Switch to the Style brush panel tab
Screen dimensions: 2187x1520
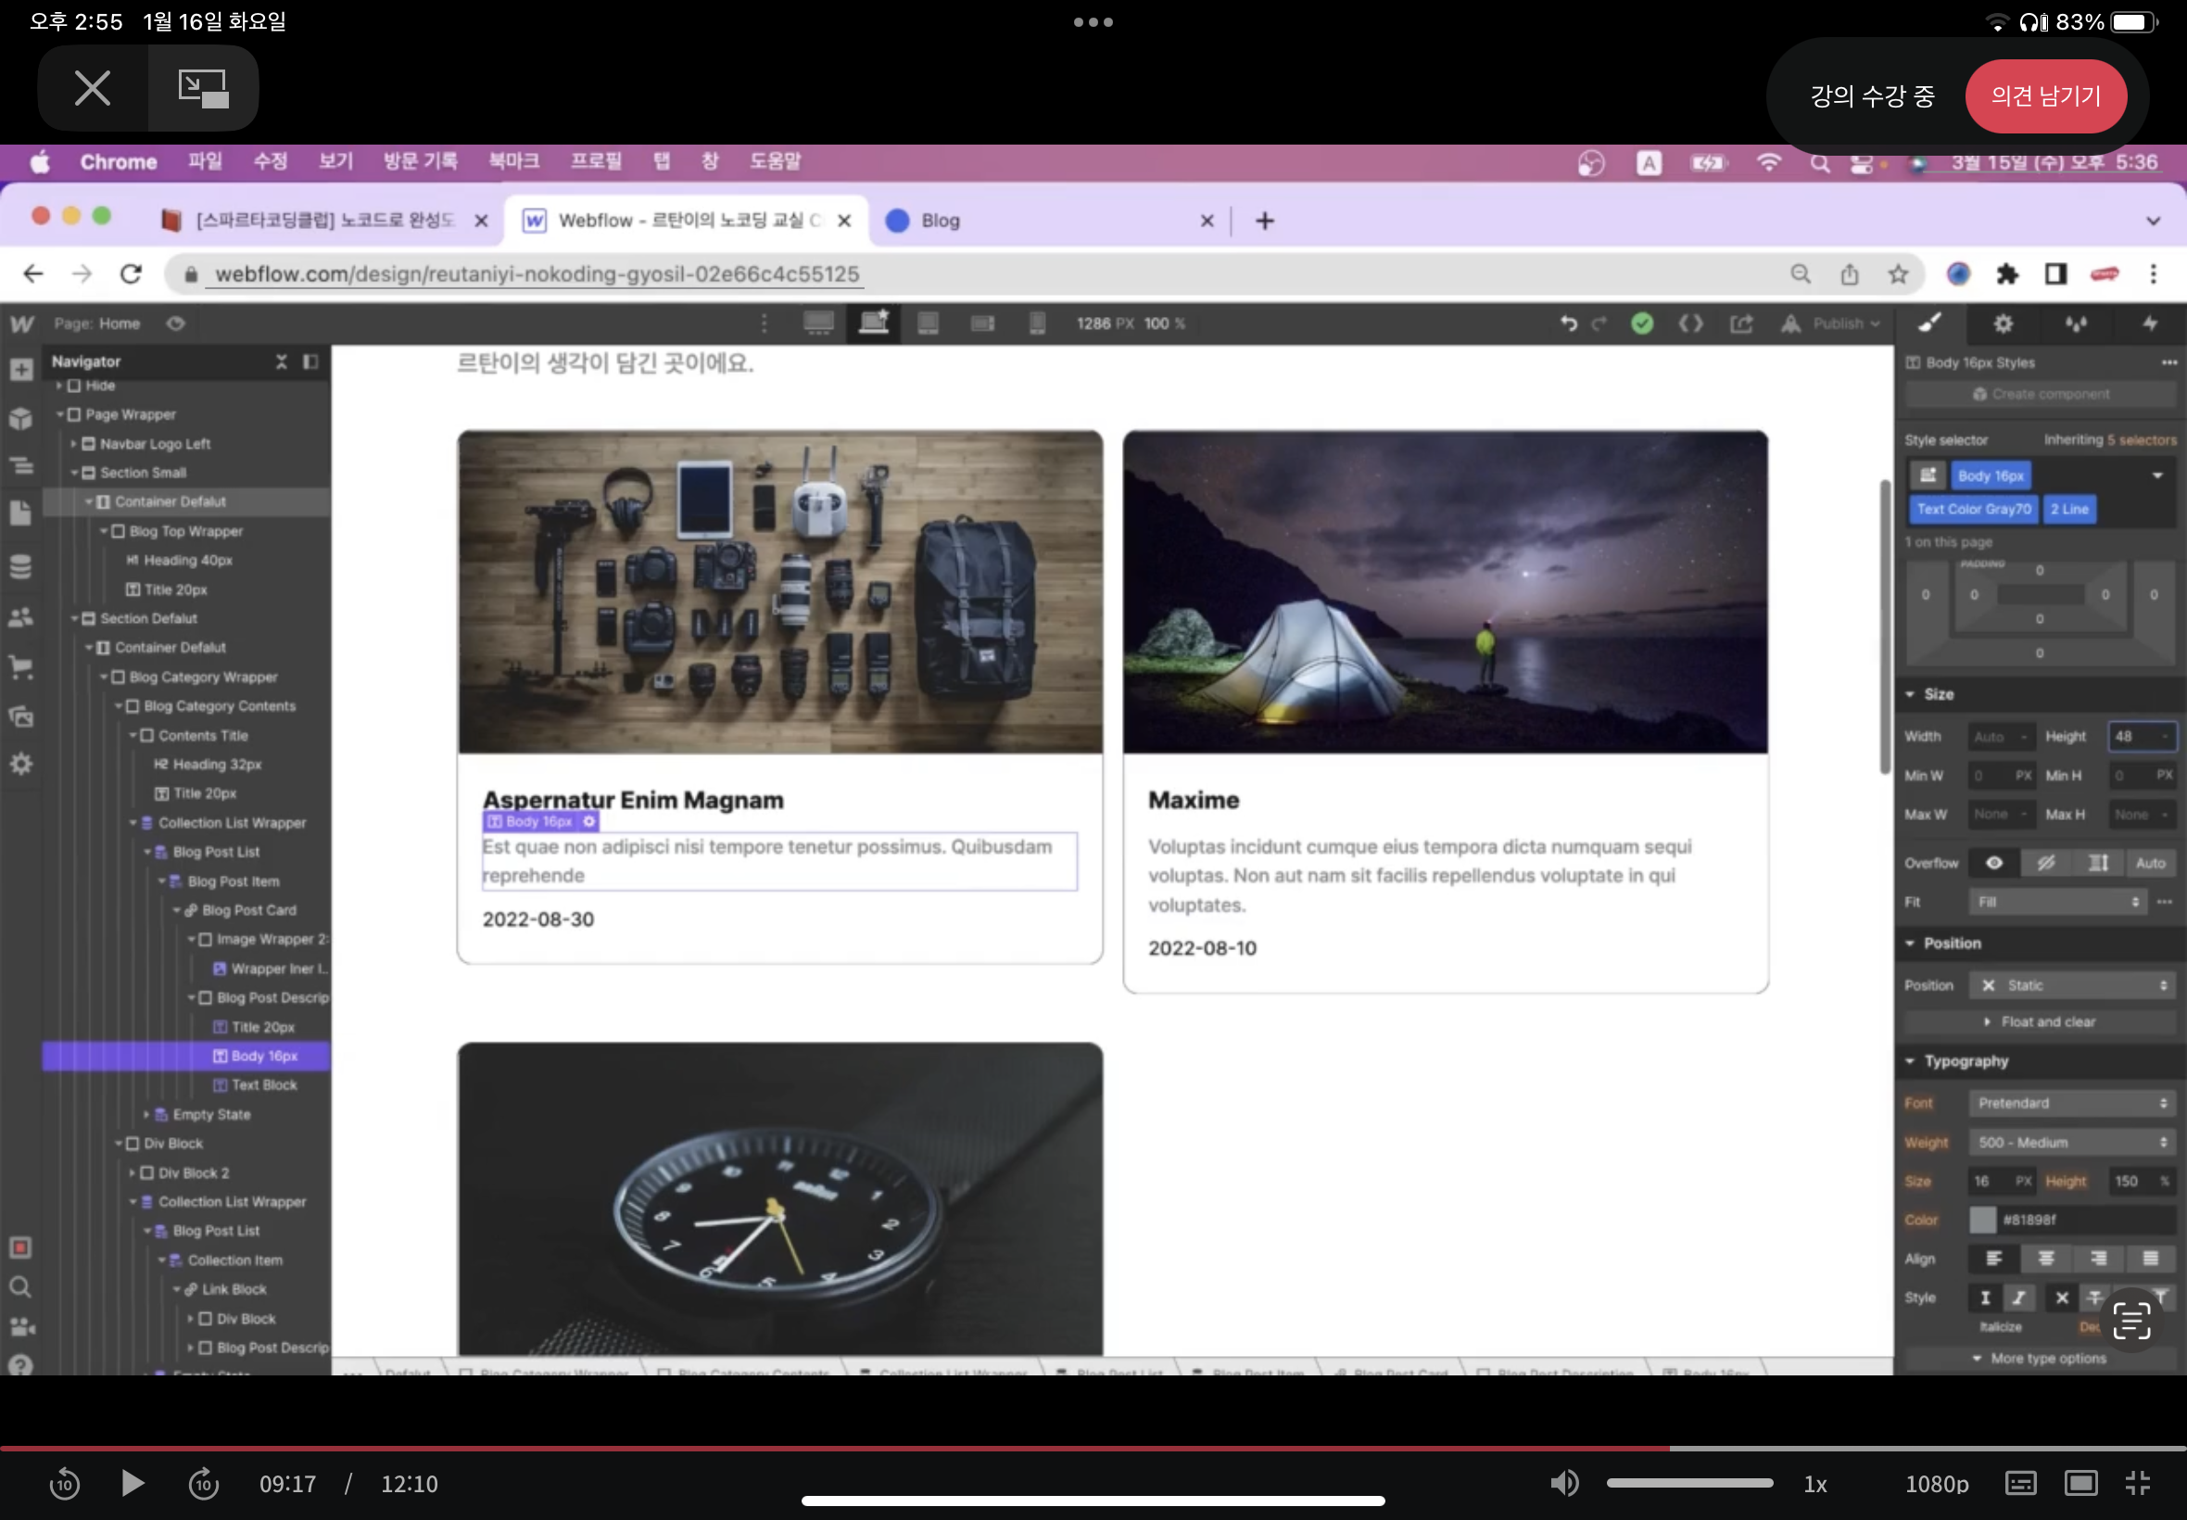(1930, 323)
